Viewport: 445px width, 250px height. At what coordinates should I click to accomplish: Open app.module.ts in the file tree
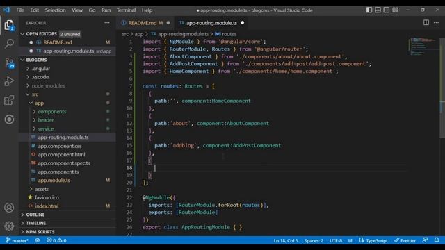(67, 181)
